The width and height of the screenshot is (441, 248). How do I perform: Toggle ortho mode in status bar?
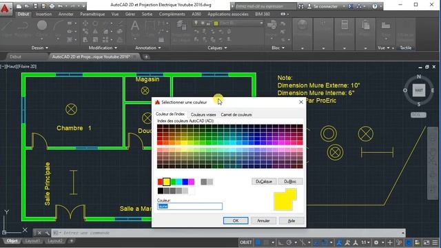pyautogui.click(x=280, y=242)
